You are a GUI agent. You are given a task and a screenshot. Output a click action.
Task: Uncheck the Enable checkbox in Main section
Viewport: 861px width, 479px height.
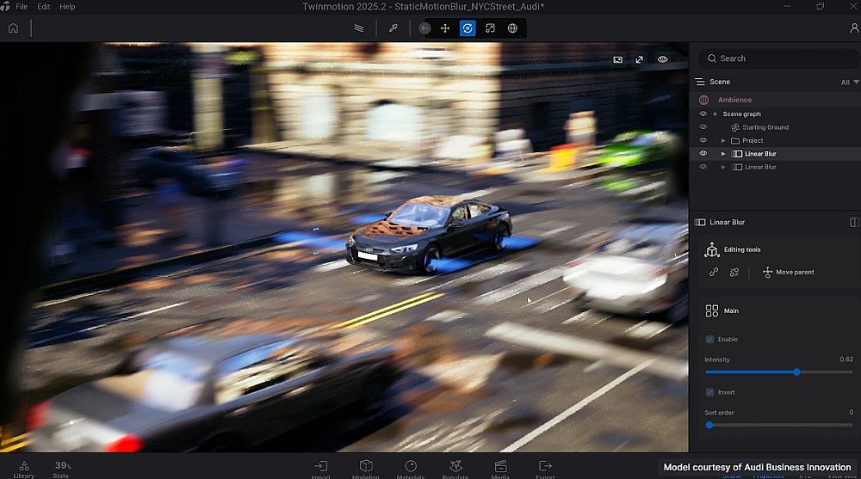[709, 339]
